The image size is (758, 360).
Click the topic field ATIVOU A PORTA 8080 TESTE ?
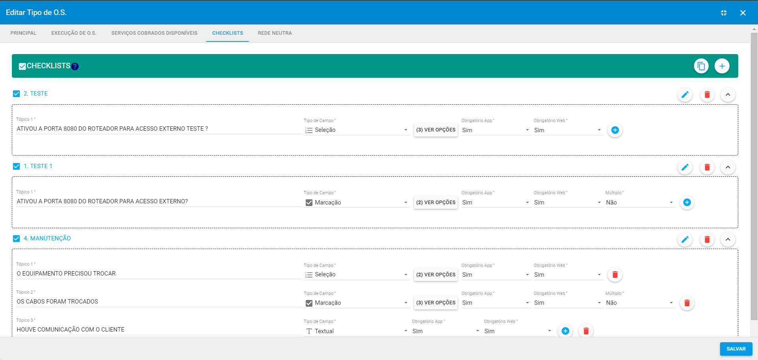click(159, 129)
